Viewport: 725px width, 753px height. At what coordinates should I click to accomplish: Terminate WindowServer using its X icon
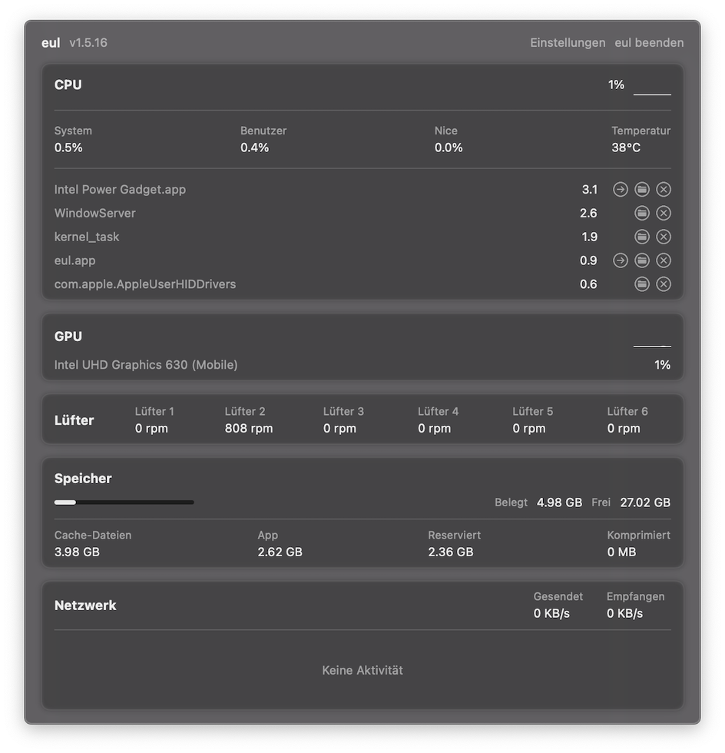click(664, 214)
